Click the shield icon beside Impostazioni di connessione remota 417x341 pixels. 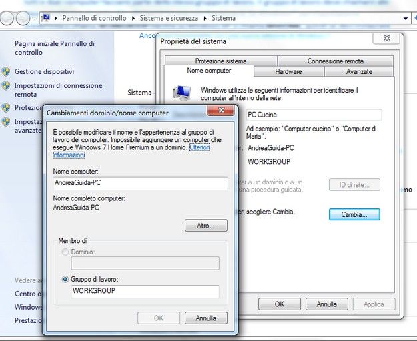(x=6, y=86)
